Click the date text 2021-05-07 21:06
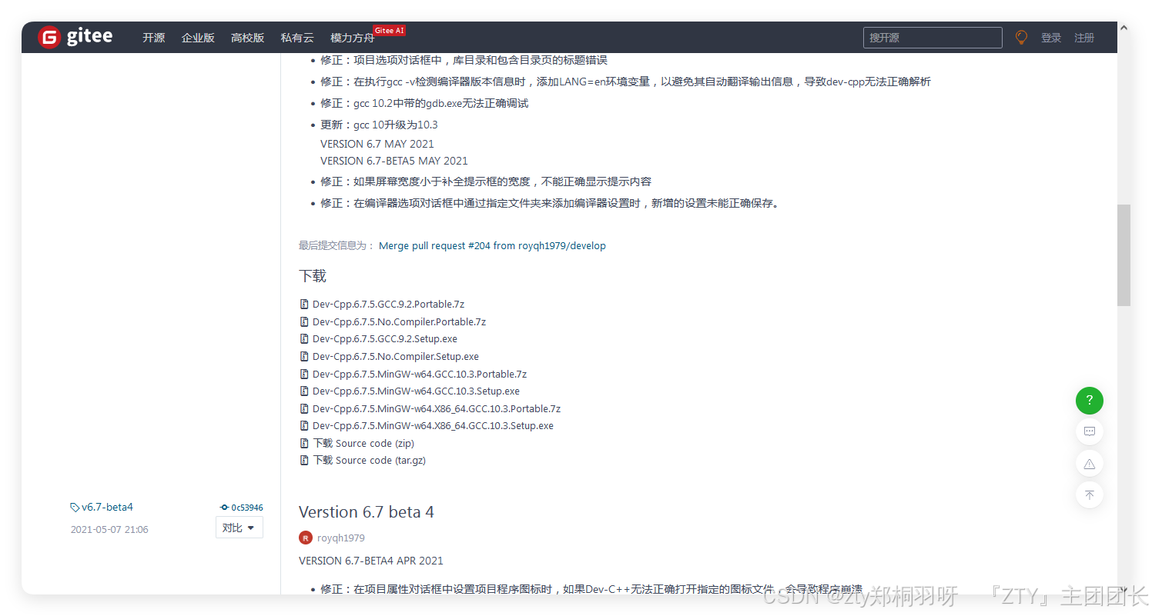The width and height of the screenshot is (1152, 616). point(109,530)
